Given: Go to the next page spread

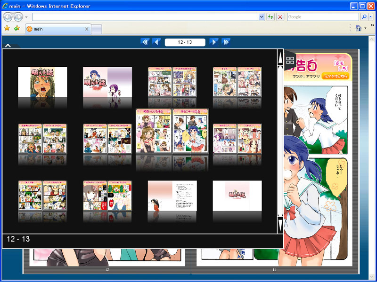Looking at the screenshot, I should (214, 42).
